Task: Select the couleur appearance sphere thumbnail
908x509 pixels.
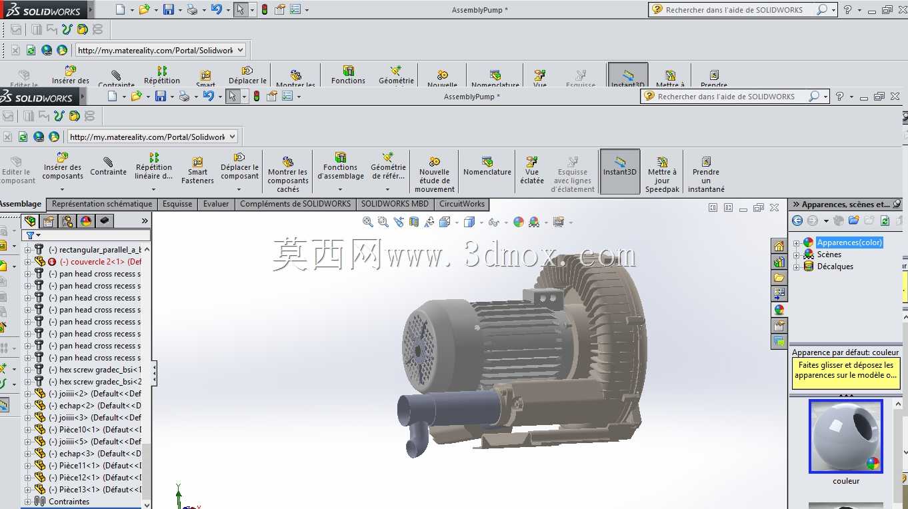Action: [x=846, y=436]
